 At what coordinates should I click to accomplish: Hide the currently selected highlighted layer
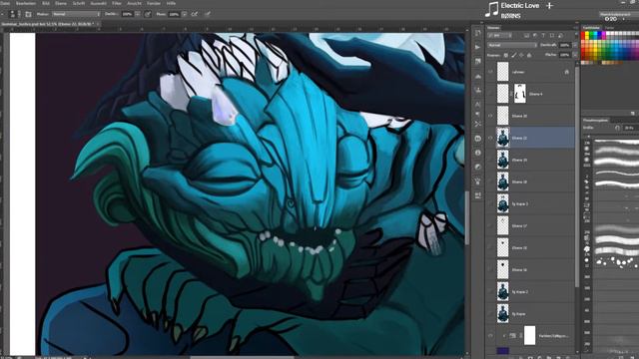pyautogui.click(x=490, y=138)
